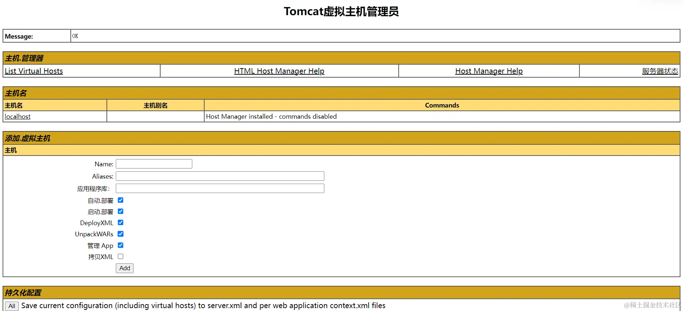Open HTML Host Manager Help link
The image size is (684, 311).
pos(279,71)
